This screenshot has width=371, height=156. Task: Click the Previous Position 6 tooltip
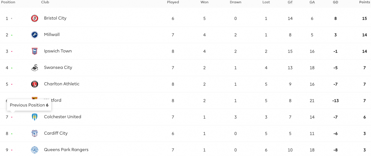(29, 105)
